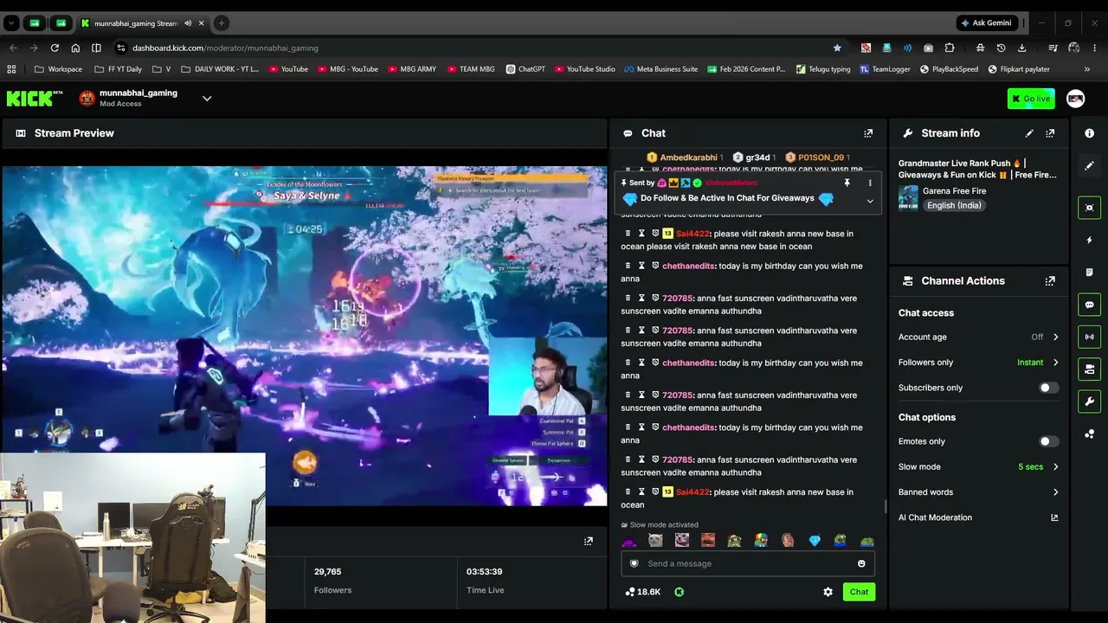Open a new browser tab
Image resolution: width=1108 pixels, height=623 pixels.
[x=221, y=23]
